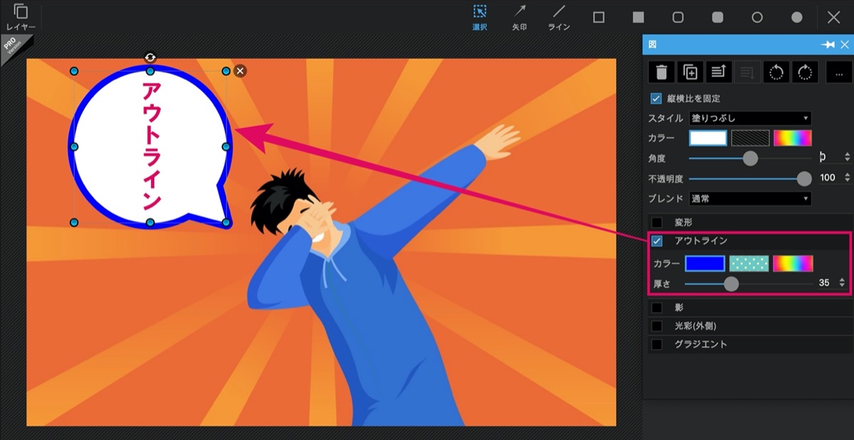Remove speech bubble with X handle
The height and width of the screenshot is (440, 854).
click(241, 70)
